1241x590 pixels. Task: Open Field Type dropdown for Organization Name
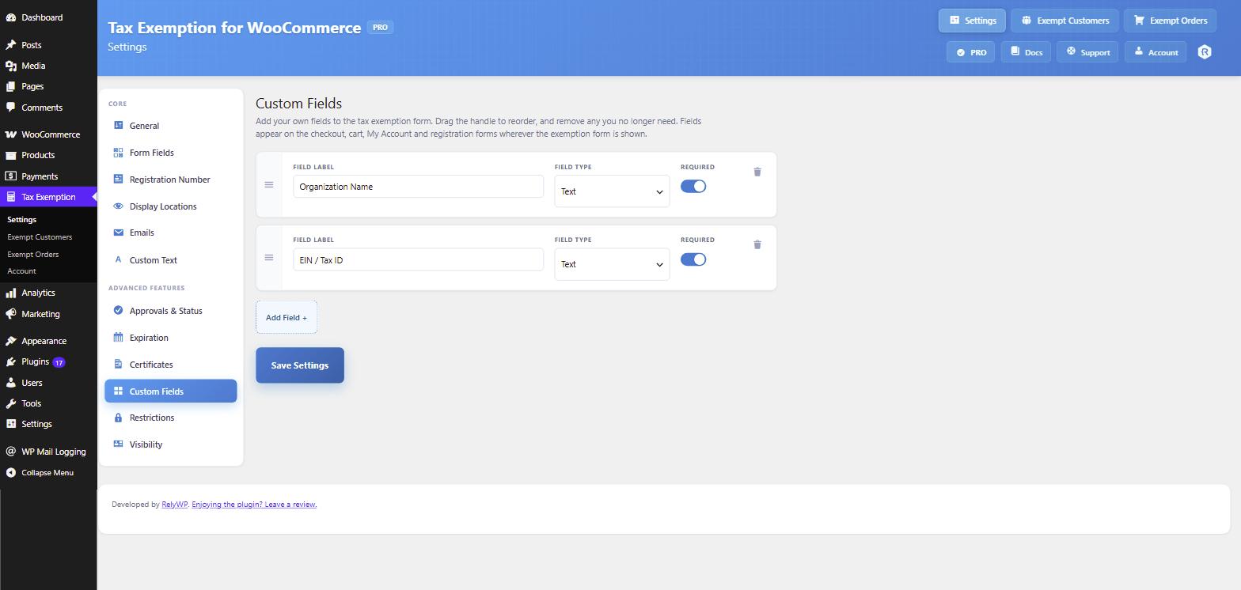(612, 191)
